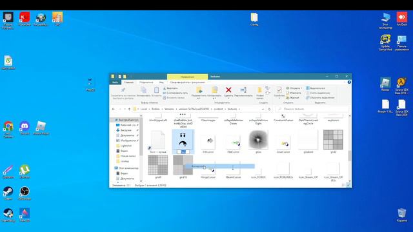Image resolution: width=413 pixels, height=232 pixels.
Task: Click Copy path (Скопировать путь)
Action: click(176, 93)
